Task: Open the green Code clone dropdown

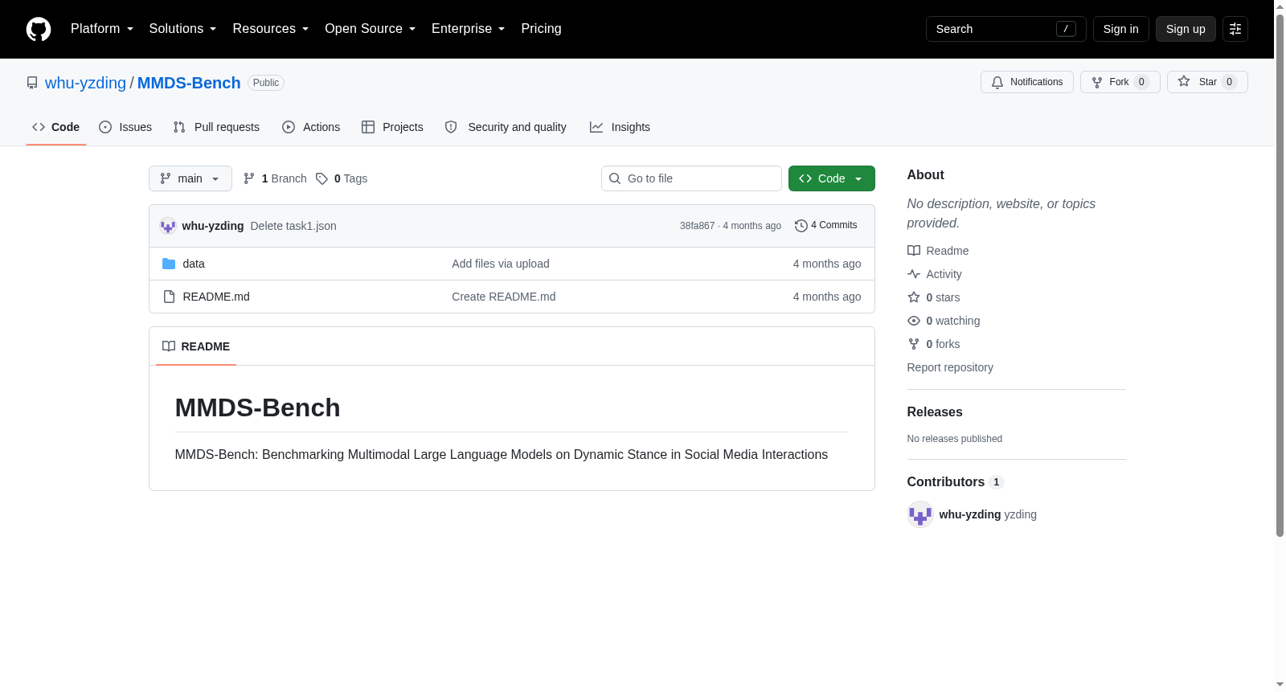Action: click(x=832, y=178)
